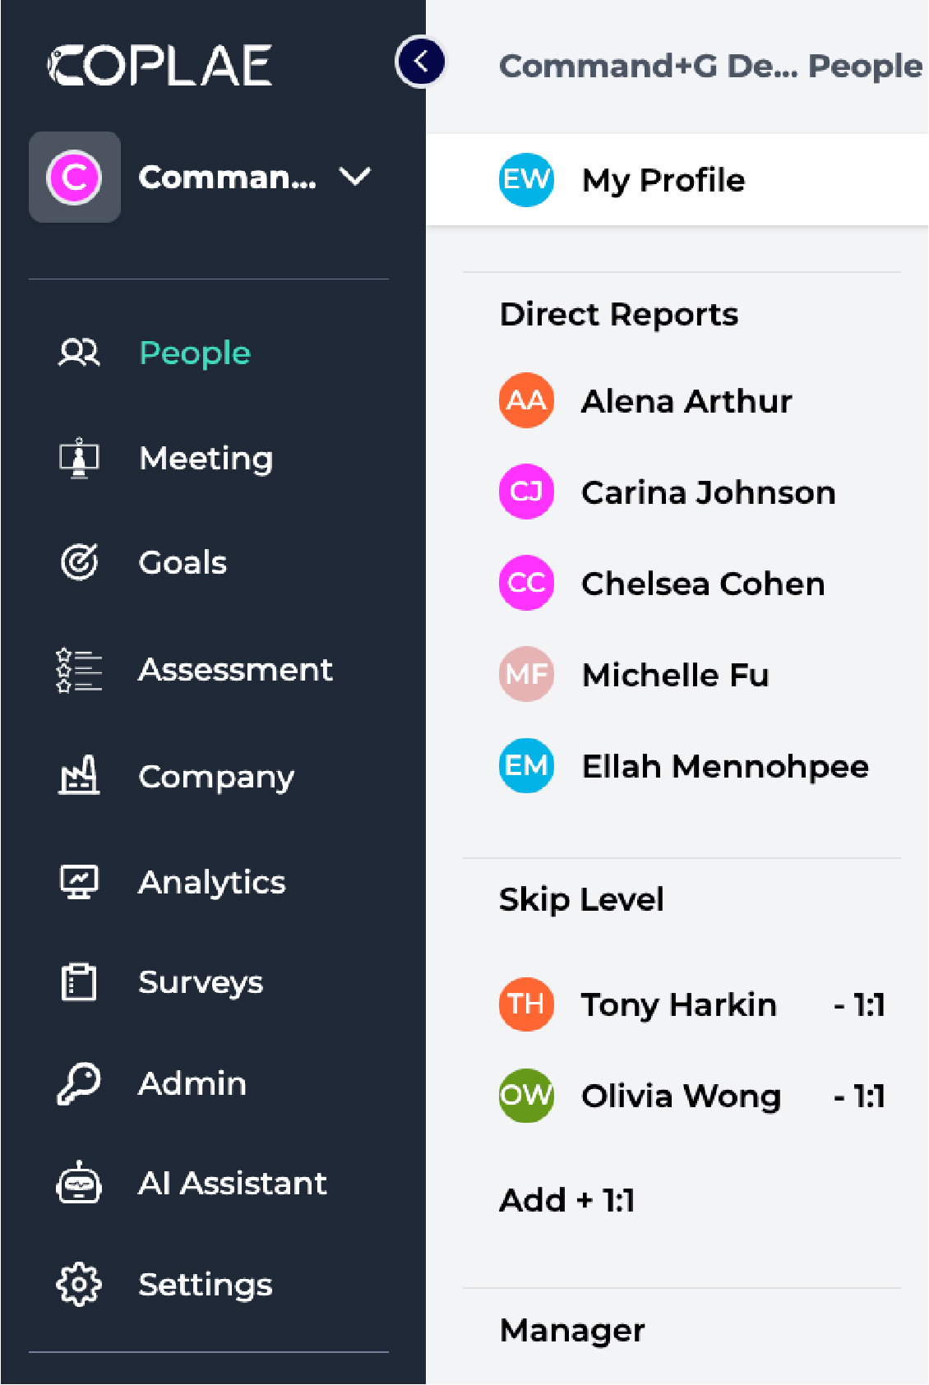Click Michelle Fu's MF avatar
This screenshot has height=1385, width=929.
(526, 675)
